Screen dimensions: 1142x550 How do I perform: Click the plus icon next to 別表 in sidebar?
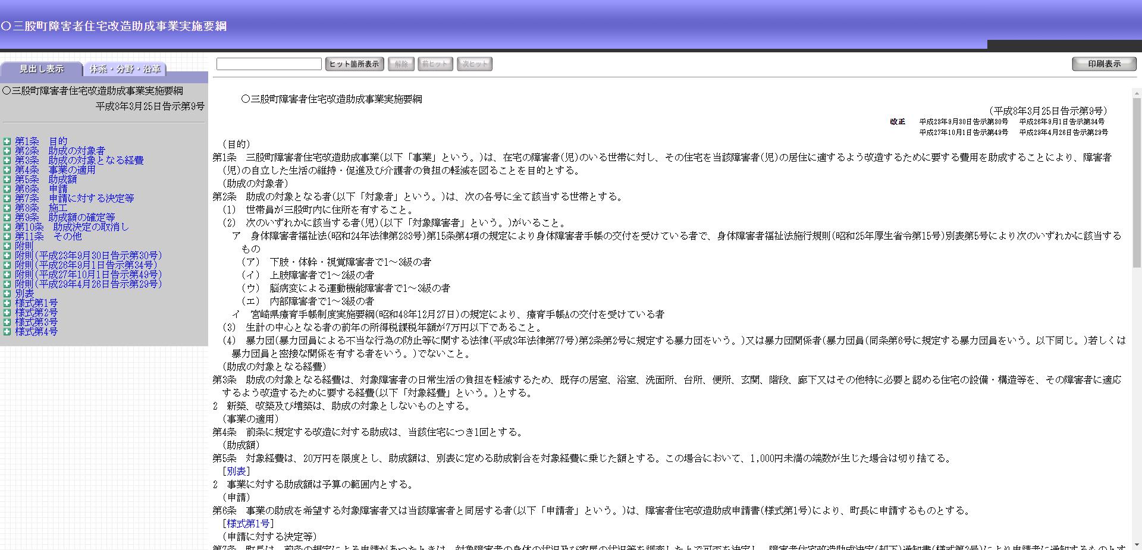pos(7,293)
